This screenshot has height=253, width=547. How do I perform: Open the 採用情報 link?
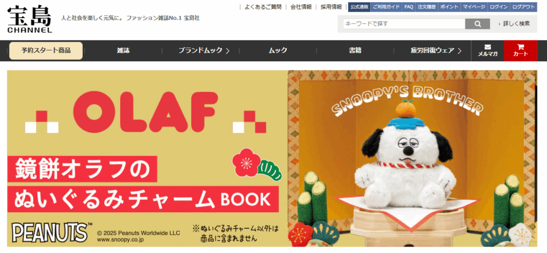click(331, 7)
